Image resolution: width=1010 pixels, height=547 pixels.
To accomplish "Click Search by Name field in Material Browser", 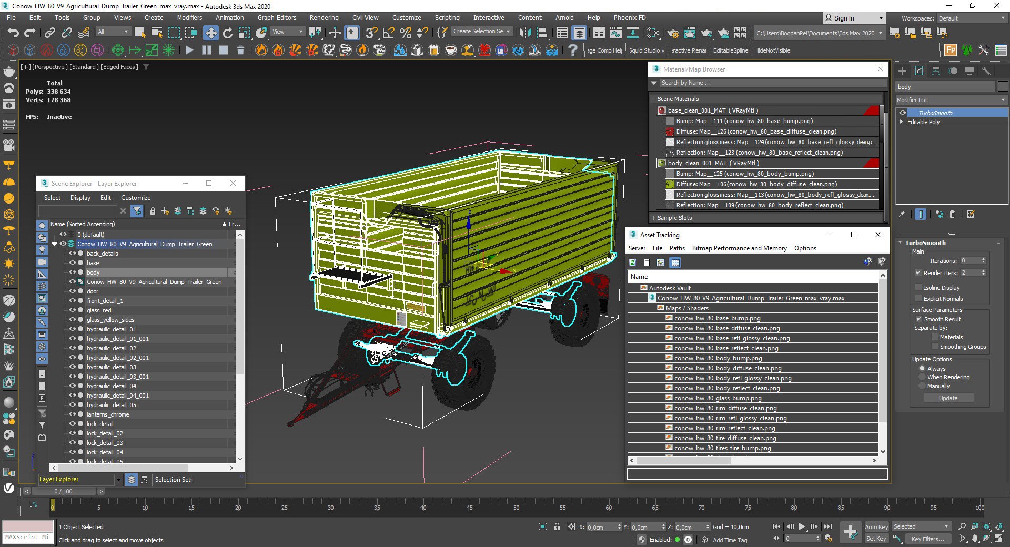I will click(x=773, y=83).
